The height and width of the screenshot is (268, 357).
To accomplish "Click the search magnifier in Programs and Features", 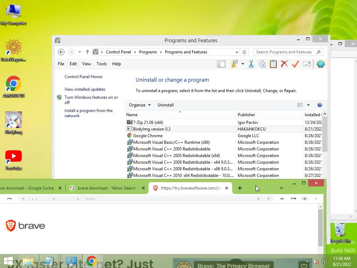I will [x=319, y=52].
